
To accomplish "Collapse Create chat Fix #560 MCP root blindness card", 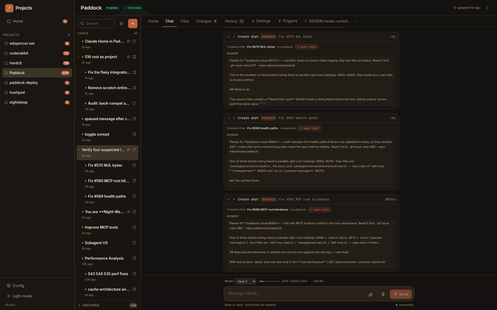I will pos(229,199).
